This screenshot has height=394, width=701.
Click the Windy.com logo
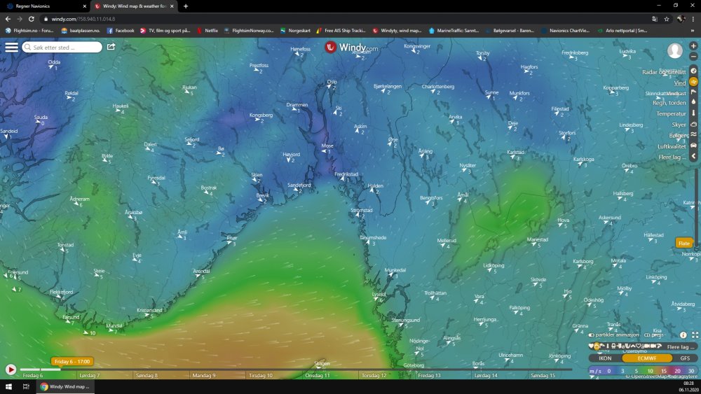(351, 48)
